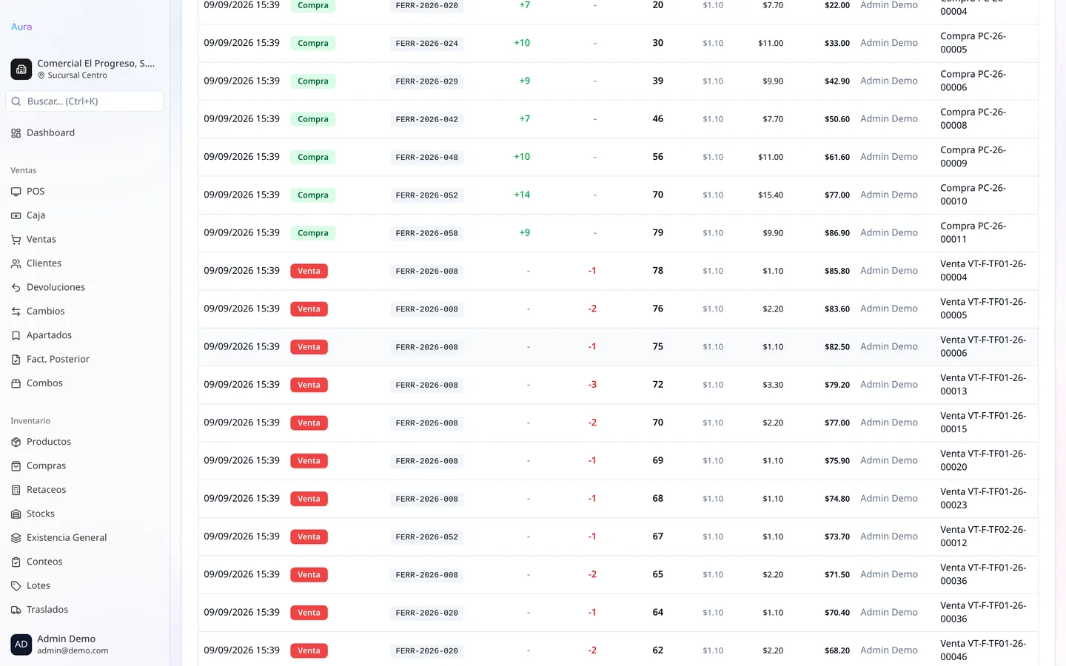The height and width of the screenshot is (666, 1066).
Task: Click Compra badge in the FERR-2026-024 row
Action: pyautogui.click(x=313, y=44)
